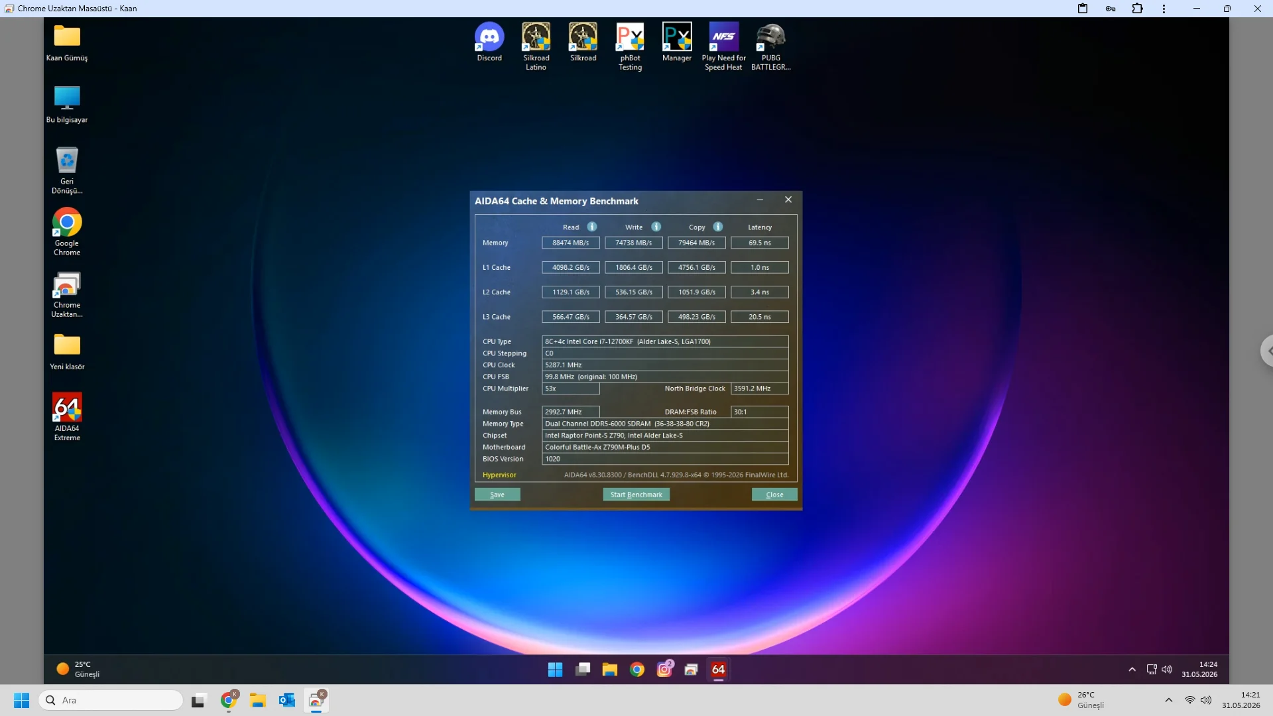Open Task View on local taskbar
1273x716 pixels.
click(199, 700)
